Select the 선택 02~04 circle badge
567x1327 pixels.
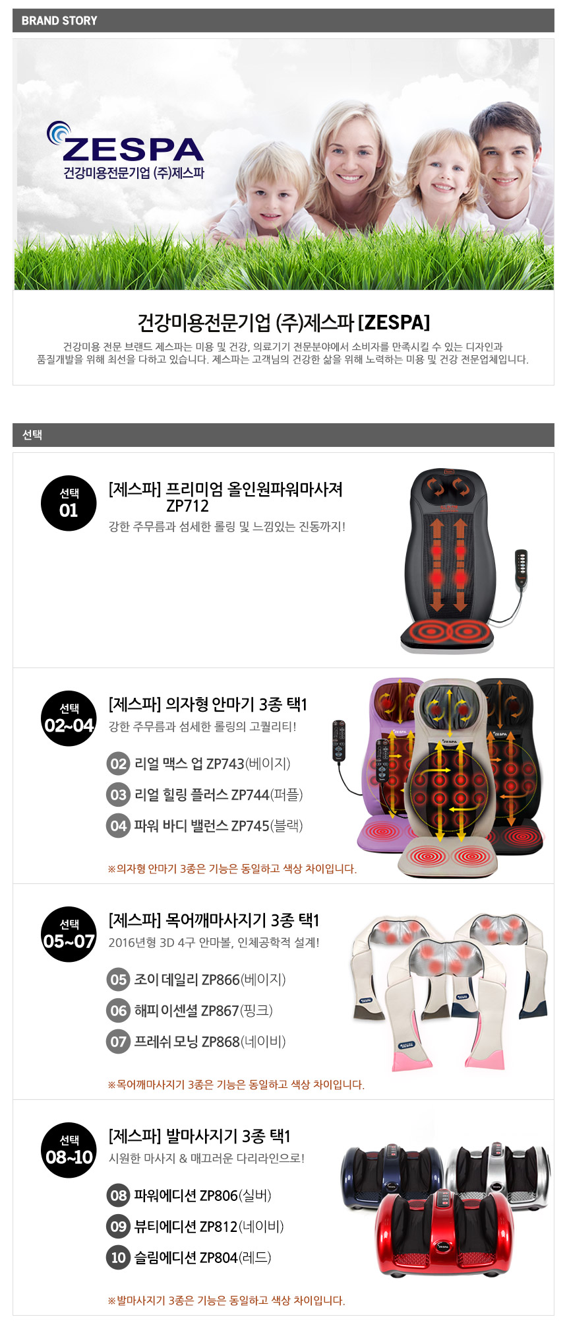pos(69,718)
